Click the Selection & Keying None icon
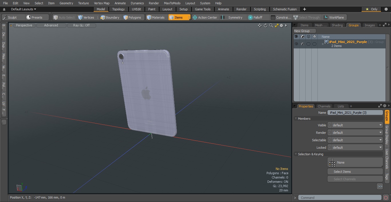 point(332,162)
